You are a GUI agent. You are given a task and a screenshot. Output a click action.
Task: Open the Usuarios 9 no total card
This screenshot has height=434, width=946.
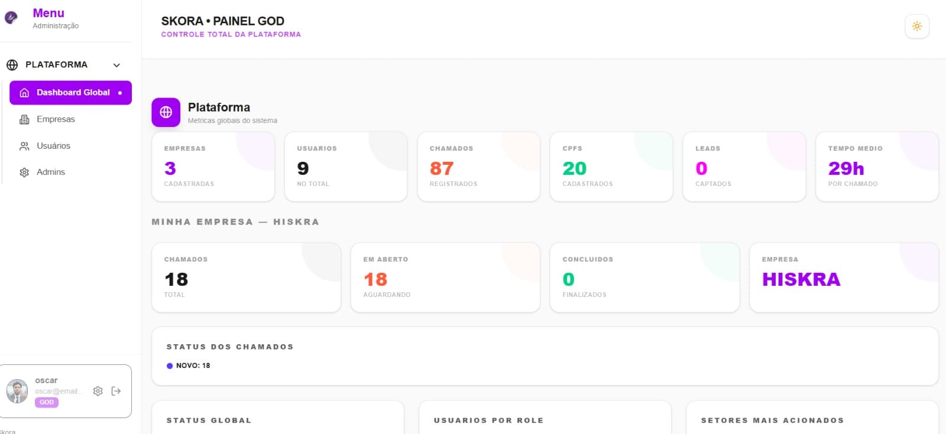346,167
